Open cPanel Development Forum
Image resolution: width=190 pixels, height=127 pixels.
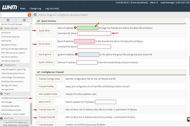13,73
